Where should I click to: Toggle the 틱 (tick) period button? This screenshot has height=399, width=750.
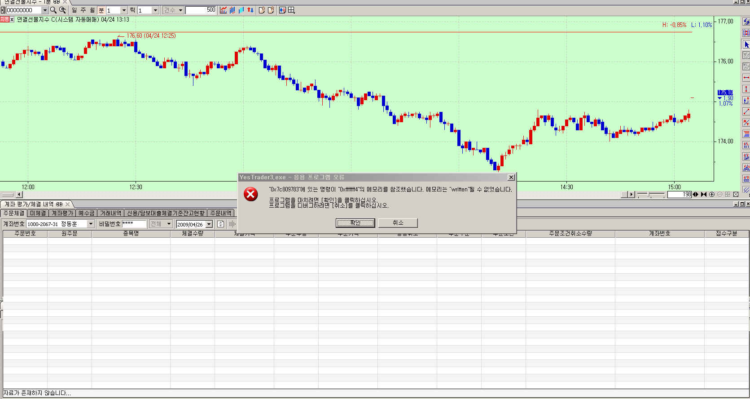click(x=132, y=10)
